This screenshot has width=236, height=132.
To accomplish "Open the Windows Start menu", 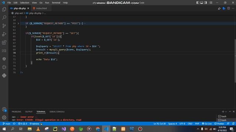I will pos(4,129).
